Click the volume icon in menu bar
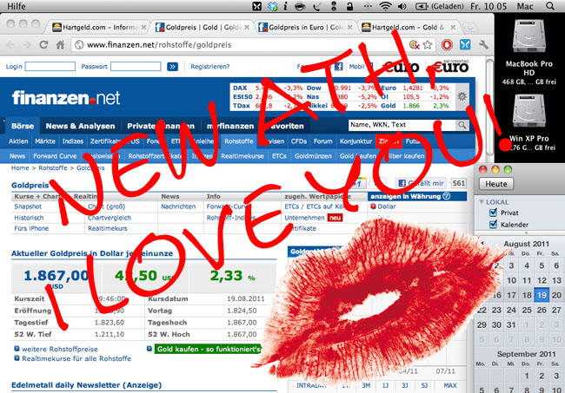 point(402,6)
